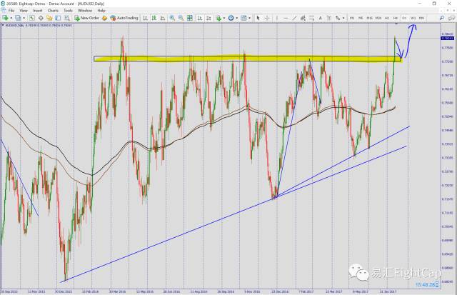Switch to M15 timeframe

[370, 18]
